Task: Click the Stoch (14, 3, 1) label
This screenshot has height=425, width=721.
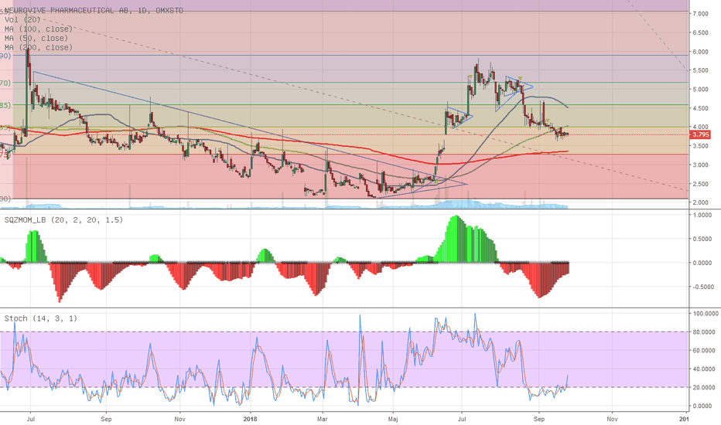Action: click(41, 318)
